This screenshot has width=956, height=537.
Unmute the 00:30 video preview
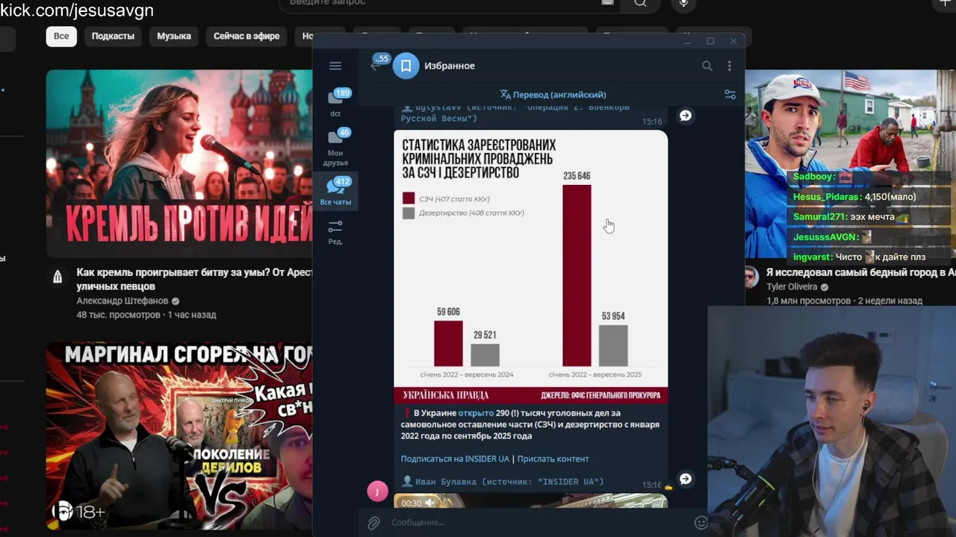[x=430, y=503]
